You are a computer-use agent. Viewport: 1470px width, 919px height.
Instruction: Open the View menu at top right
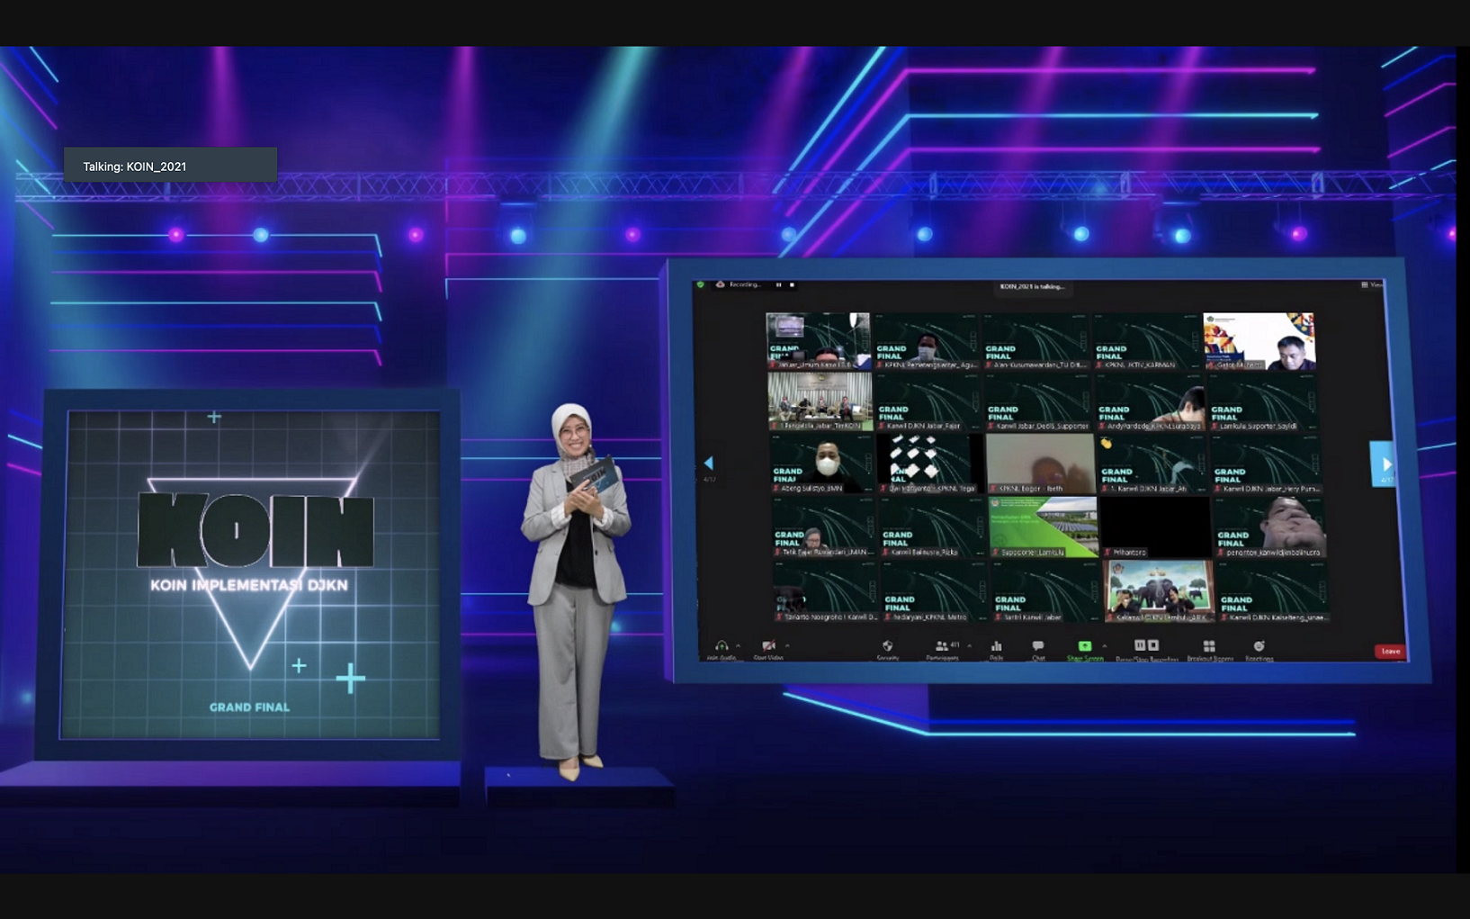tap(1371, 285)
